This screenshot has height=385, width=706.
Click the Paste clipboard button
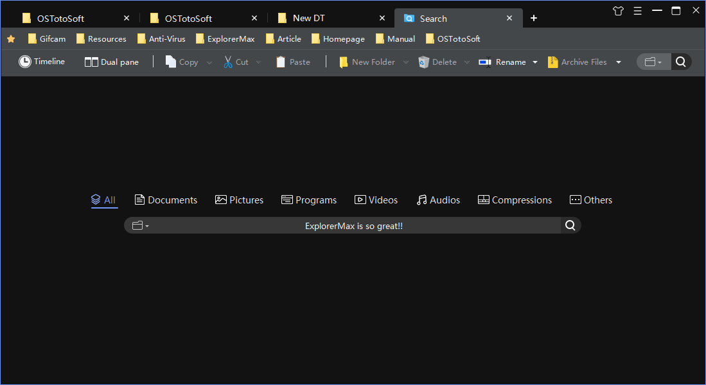(x=293, y=62)
